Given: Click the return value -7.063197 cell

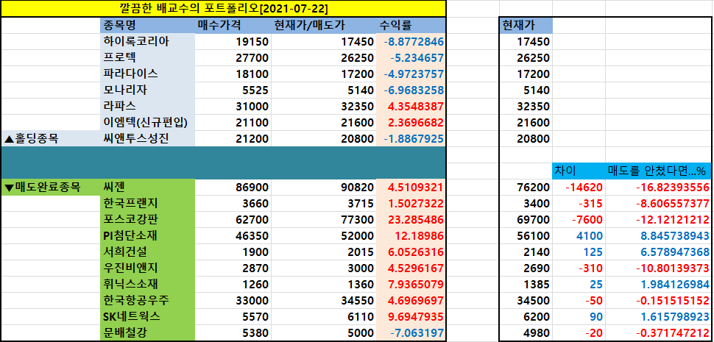Looking at the screenshot, I should click(x=411, y=333).
